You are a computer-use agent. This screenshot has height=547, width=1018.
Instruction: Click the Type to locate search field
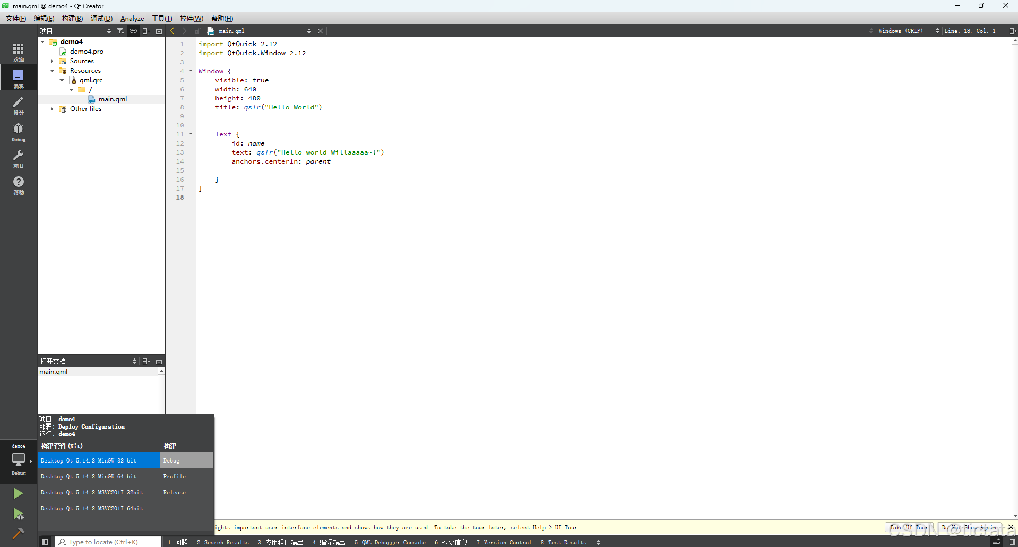108,542
